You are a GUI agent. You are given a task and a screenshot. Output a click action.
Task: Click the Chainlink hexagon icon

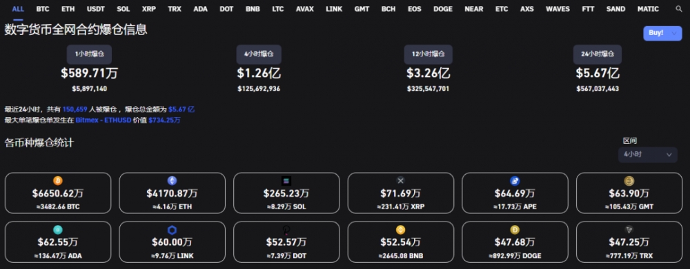pyautogui.click(x=172, y=230)
